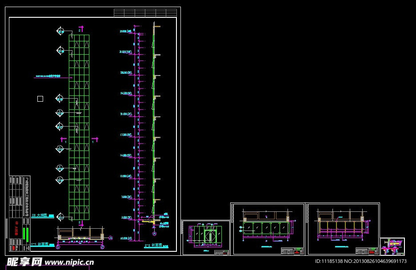The height and width of the screenshot is (270, 416).
Task: Open the door elevation drawing sheet
Action: (x=206, y=238)
